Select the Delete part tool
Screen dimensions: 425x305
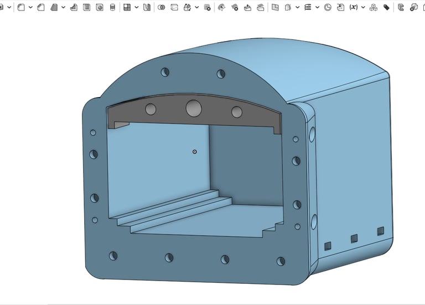tap(208, 7)
